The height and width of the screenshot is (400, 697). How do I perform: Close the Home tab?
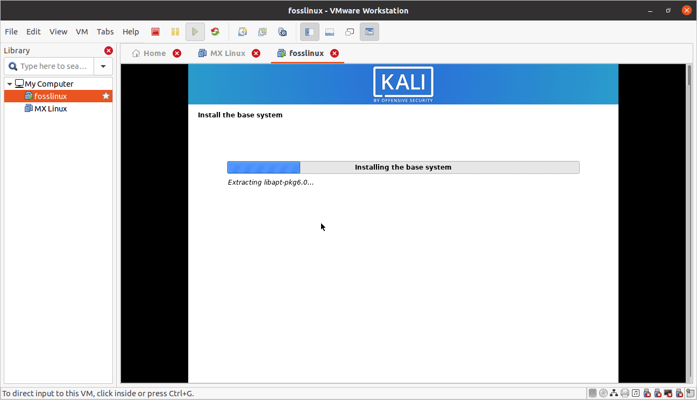(177, 53)
